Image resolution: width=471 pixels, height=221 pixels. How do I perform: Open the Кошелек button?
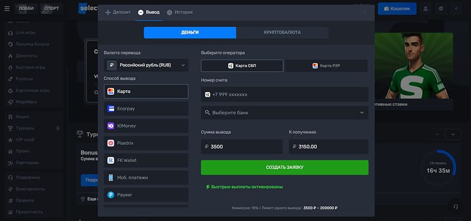click(x=397, y=9)
